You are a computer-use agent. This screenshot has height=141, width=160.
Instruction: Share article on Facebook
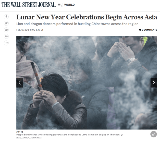pyautogui.click(x=6, y=17)
